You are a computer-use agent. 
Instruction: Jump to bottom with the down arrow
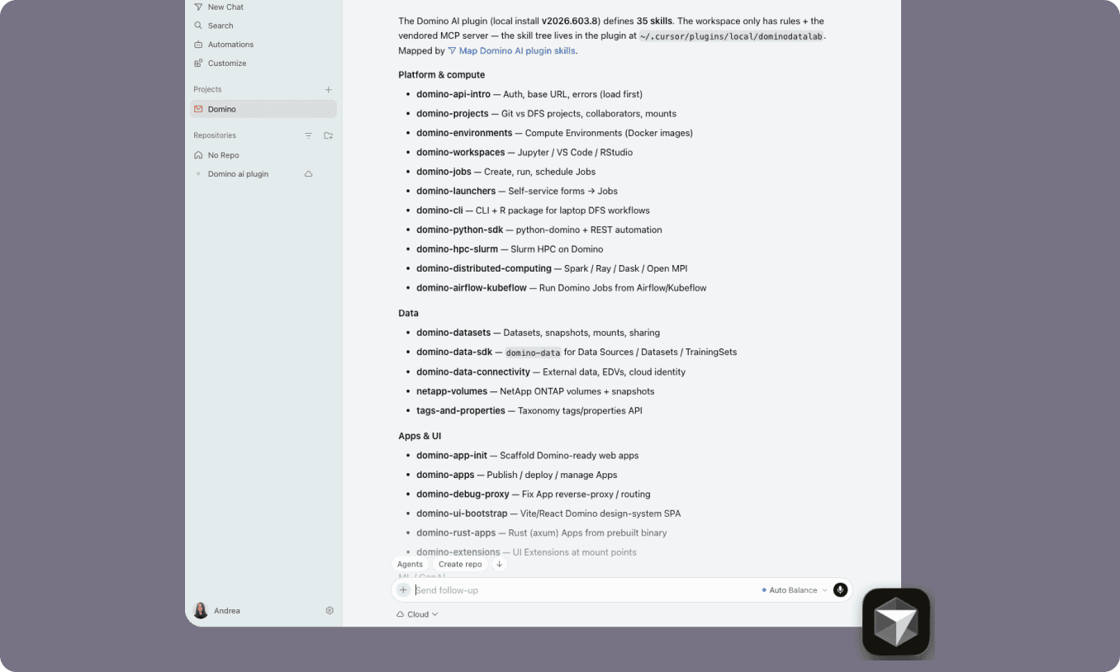click(x=499, y=565)
